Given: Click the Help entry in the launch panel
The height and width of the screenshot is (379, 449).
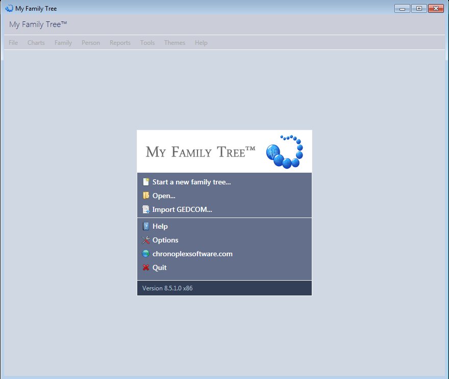Looking at the screenshot, I should point(160,226).
